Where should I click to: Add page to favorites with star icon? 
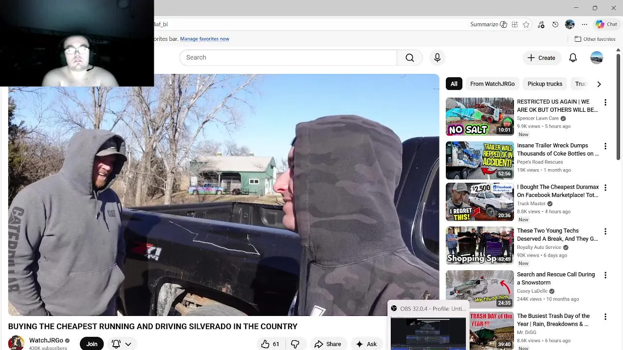click(526, 24)
